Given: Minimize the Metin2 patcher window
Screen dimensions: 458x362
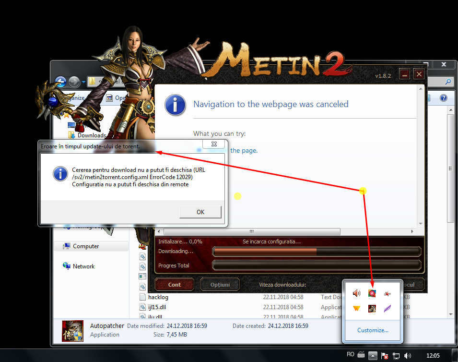Looking at the screenshot, I should pos(405,74).
